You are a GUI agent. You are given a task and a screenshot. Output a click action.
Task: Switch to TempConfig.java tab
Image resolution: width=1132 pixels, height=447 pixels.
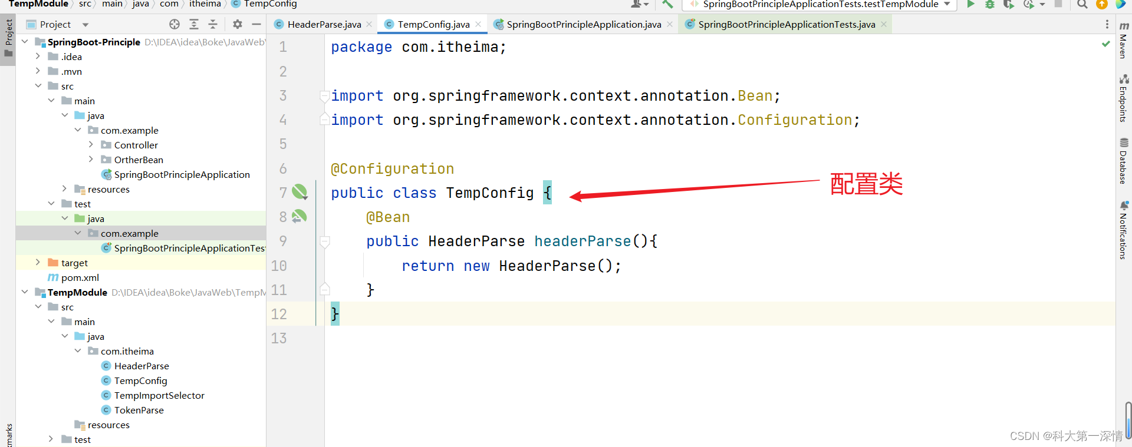[433, 24]
